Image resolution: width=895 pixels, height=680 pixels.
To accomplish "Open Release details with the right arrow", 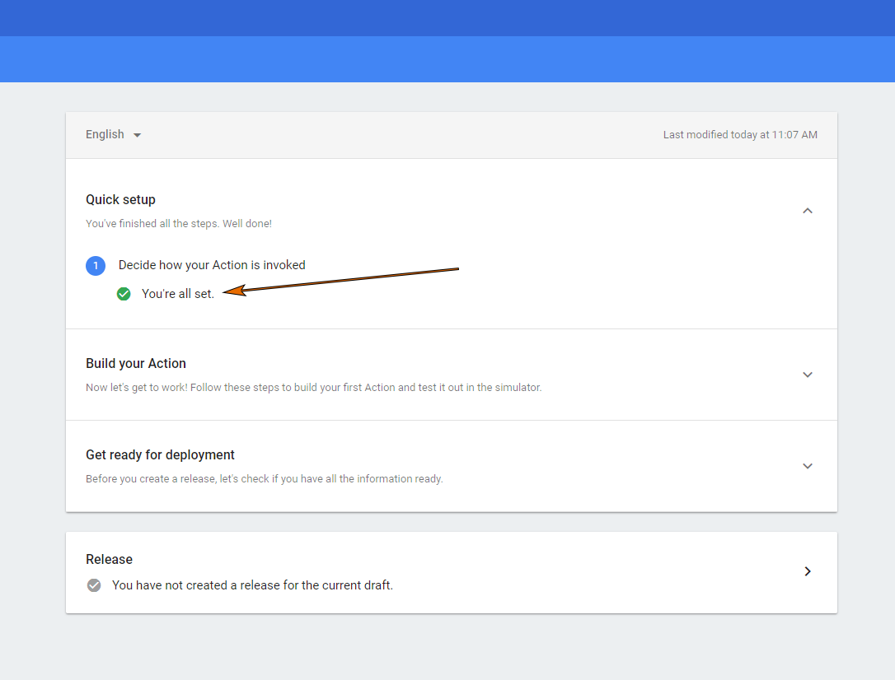I will click(x=807, y=571).
